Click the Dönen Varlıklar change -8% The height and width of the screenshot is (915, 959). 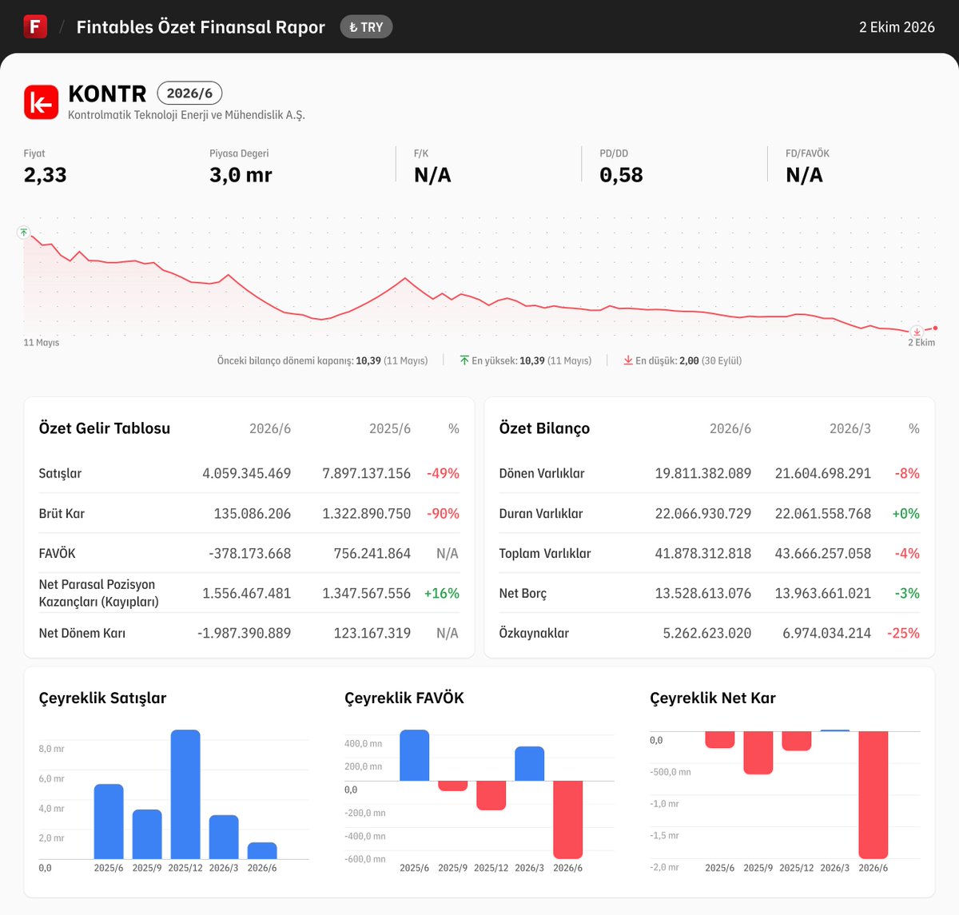coord(907,473)
